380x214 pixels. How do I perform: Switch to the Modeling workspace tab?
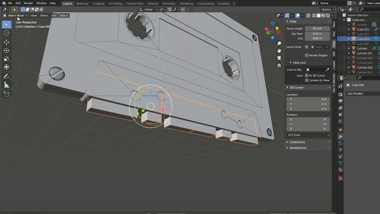tap(82, 4)
